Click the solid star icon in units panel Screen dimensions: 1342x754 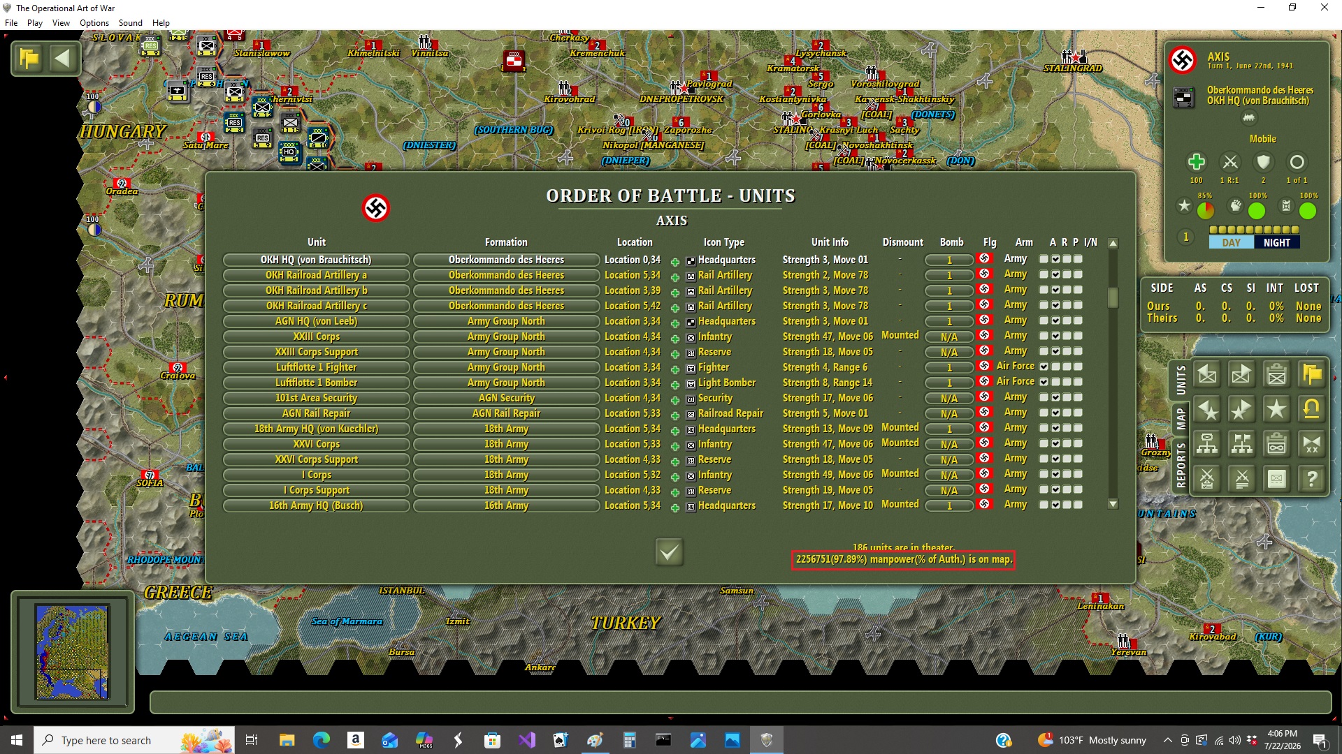pyautogui.click(x=1277, y=409)
